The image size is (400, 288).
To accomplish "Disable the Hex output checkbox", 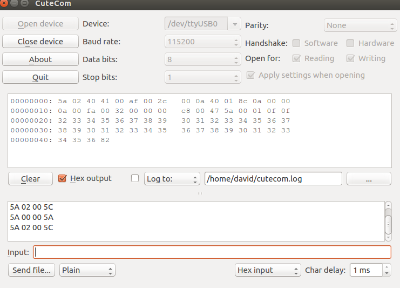I will [x=62, y=178].
